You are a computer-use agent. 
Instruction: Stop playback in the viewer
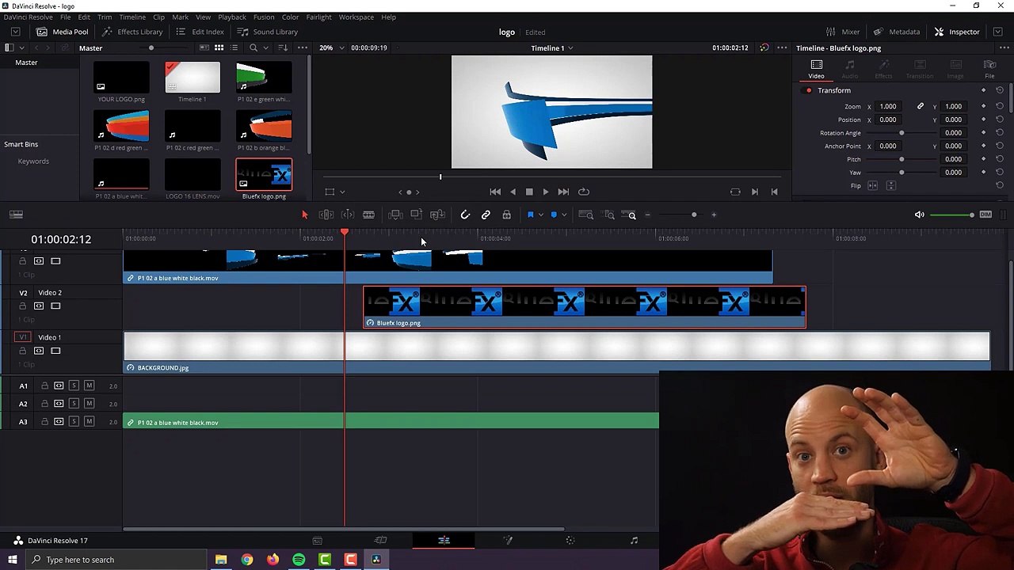pos(529,192)
